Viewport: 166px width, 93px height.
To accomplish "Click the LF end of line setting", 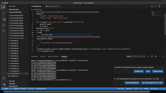I will click(141, 89).
